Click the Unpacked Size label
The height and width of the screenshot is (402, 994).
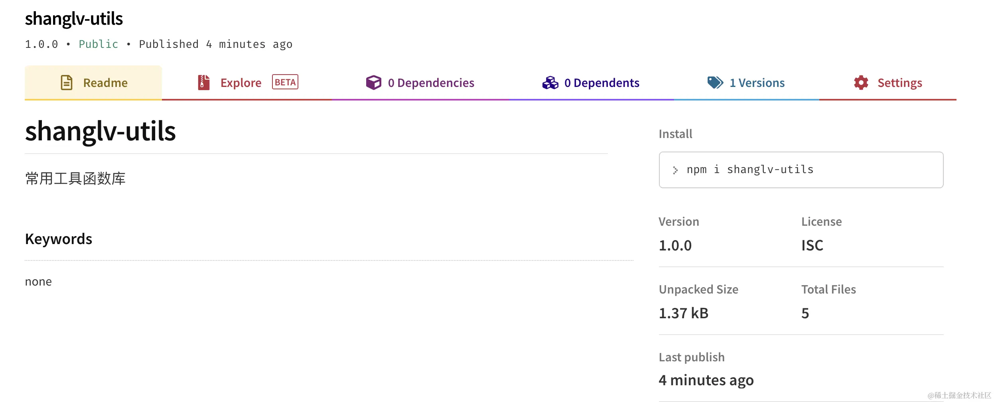point(698,289)
